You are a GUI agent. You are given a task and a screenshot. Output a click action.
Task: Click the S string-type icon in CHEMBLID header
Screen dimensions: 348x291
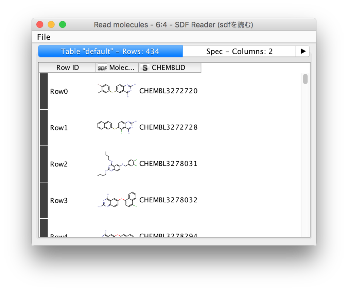145,68
